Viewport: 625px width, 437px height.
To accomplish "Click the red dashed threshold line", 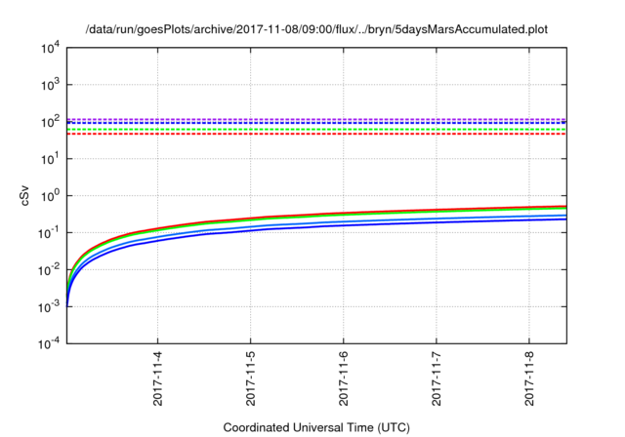I will click(316, 135).
